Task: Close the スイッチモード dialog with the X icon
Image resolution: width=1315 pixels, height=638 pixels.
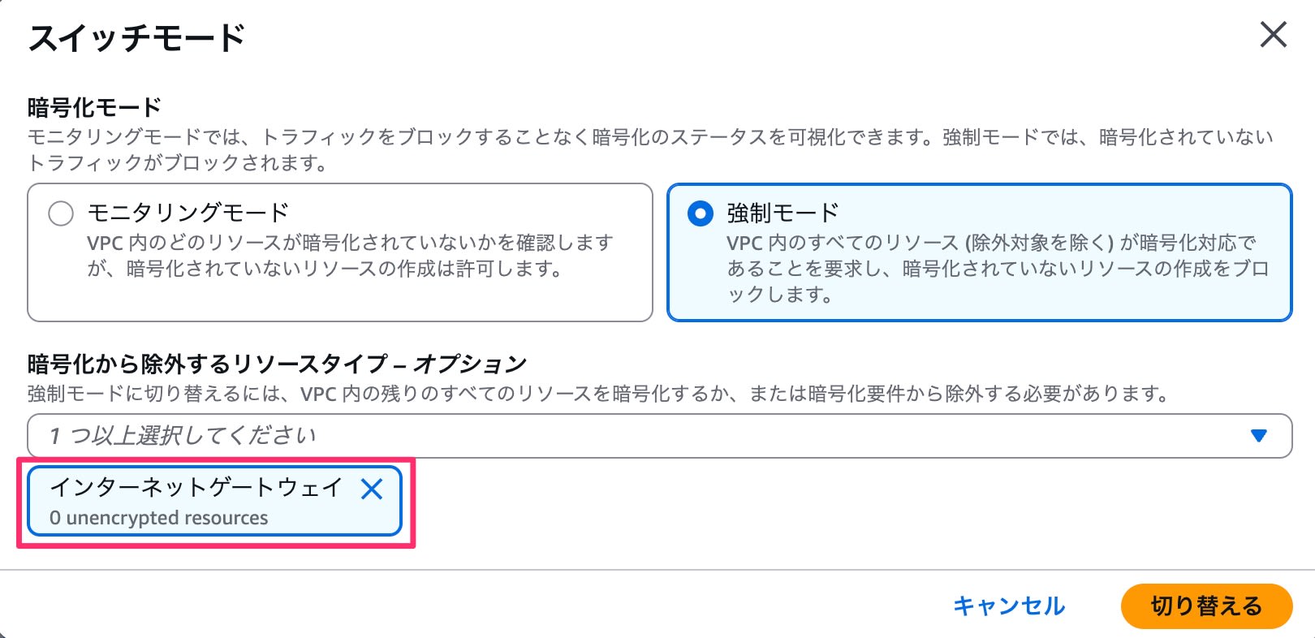Action: click(x=1273, y=36)
